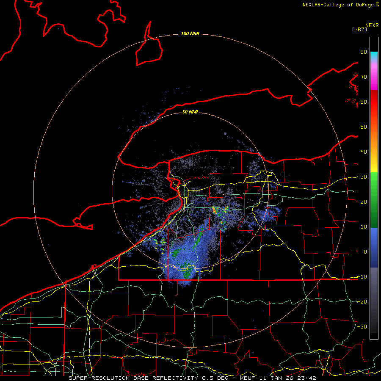Click the 100 NMI range ring label

coord(190,33)
